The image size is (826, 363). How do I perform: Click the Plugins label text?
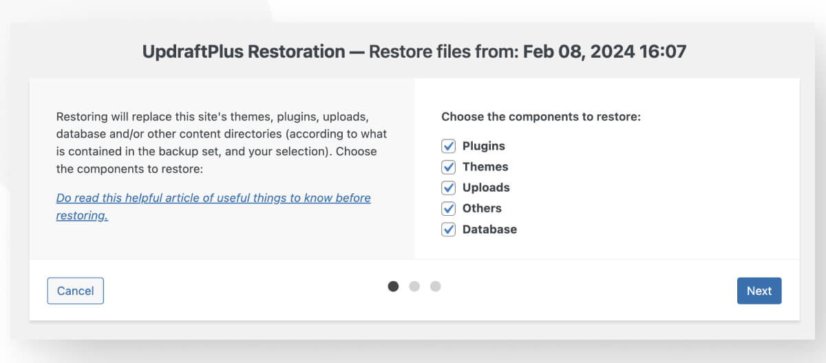483,146
